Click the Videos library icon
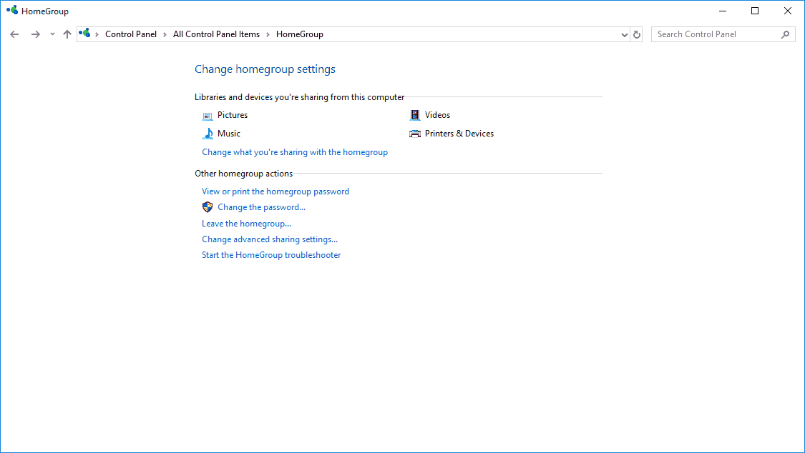This screenshot has height=453, width=805. pyautogui.click(x=415, y=115)
